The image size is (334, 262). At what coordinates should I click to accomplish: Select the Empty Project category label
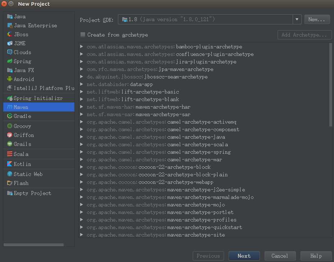pos(32,193)
